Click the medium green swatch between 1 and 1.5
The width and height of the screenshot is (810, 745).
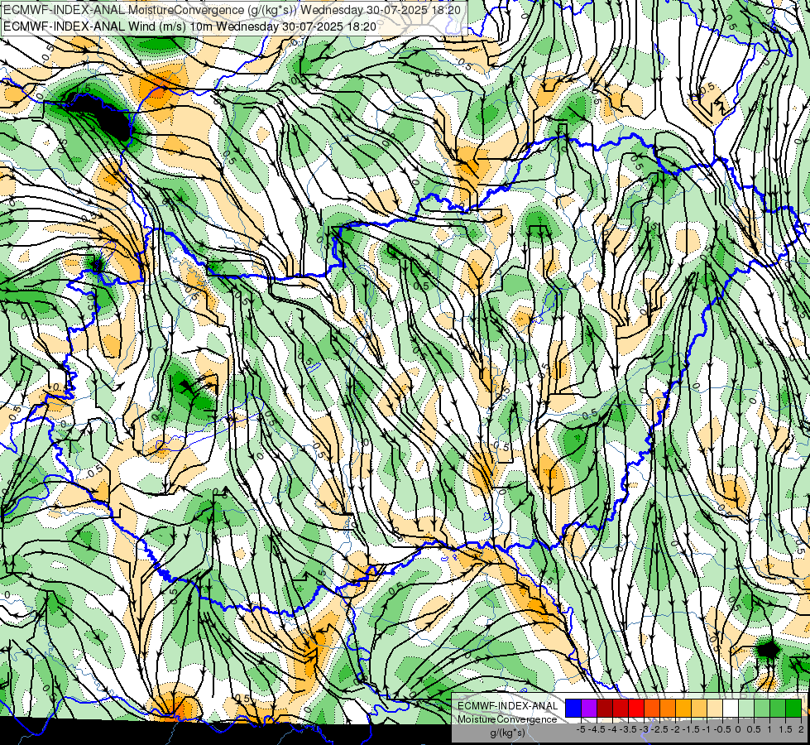[x=778, y=708]
